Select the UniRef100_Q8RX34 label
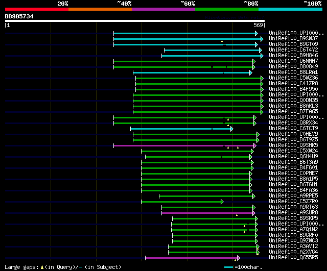 click(x=293, y=122)
